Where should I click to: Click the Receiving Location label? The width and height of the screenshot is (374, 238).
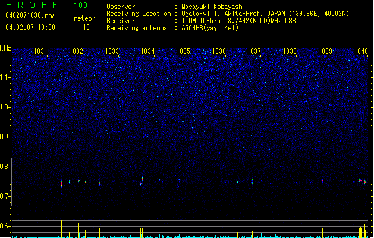point(139,14)
